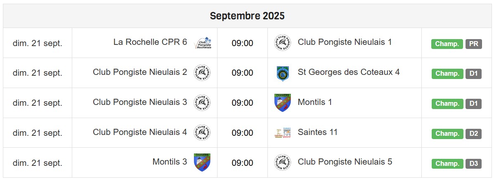The image size is (494, 179).
Task: Click the Montils 1 shield logo
Action: [x=283, y=103]
